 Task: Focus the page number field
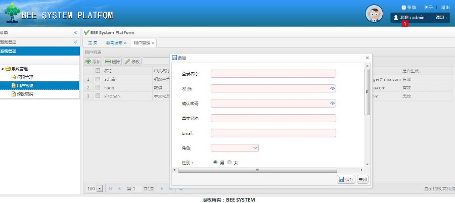pos(137,188)
